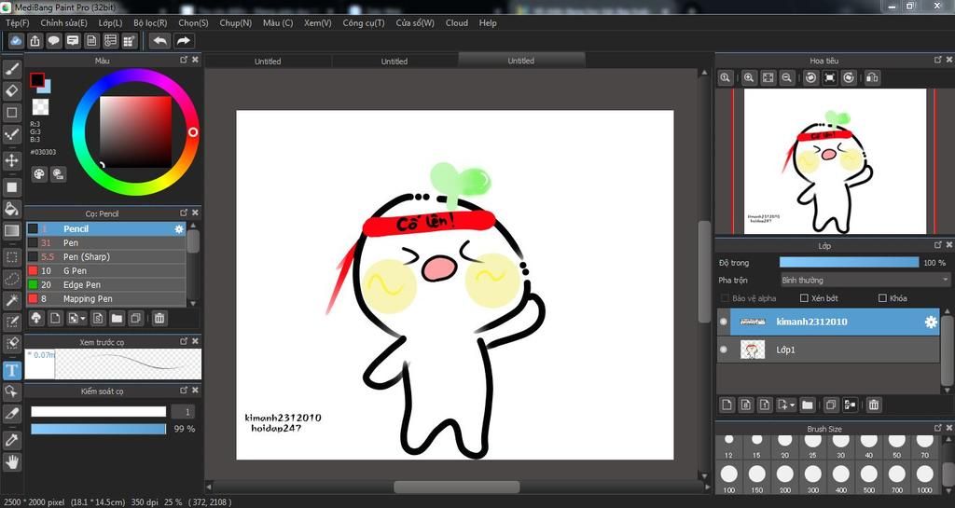Select the Magic Wand tool
The image size is (955, 508).
point(11,300)
